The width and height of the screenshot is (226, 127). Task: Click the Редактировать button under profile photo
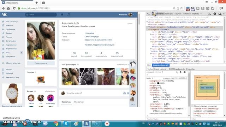(x=41, y=63)
